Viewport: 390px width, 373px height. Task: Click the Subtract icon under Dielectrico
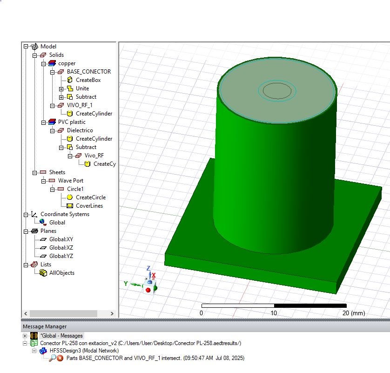(70, 147)
